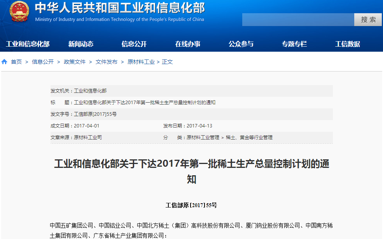Click inside the search input box
The width and height of the screenshot is (383, 239).
tap(297, 19)
